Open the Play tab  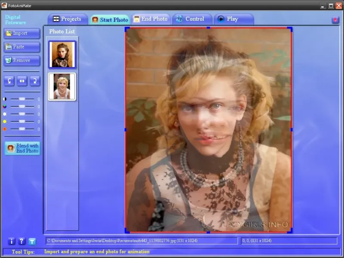233,19
